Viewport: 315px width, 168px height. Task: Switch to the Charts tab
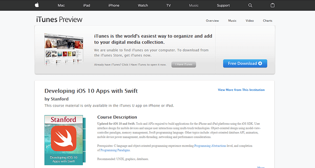point(268,21)
